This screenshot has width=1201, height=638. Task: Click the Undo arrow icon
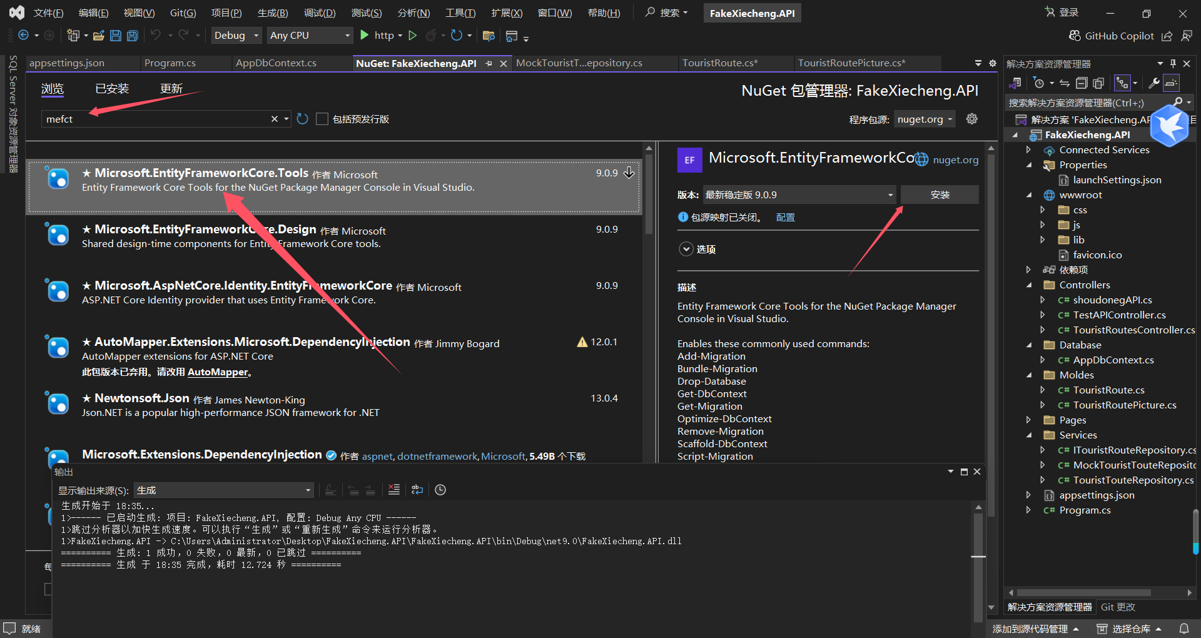tap(156, 36)
